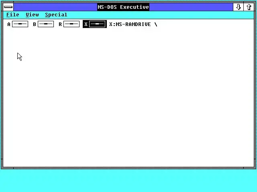This screenshot has width=257, height=192.
Task: Switch to drive B icon
Action: click(43, 24)
